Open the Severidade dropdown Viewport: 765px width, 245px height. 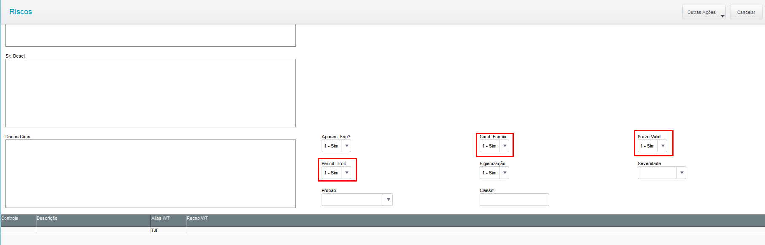click(681, 173)
